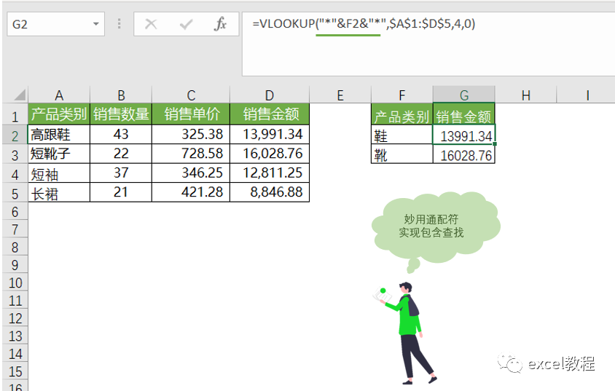
Task: Select row 9 header
Action: pyautogui.click(x=15, y=265)
